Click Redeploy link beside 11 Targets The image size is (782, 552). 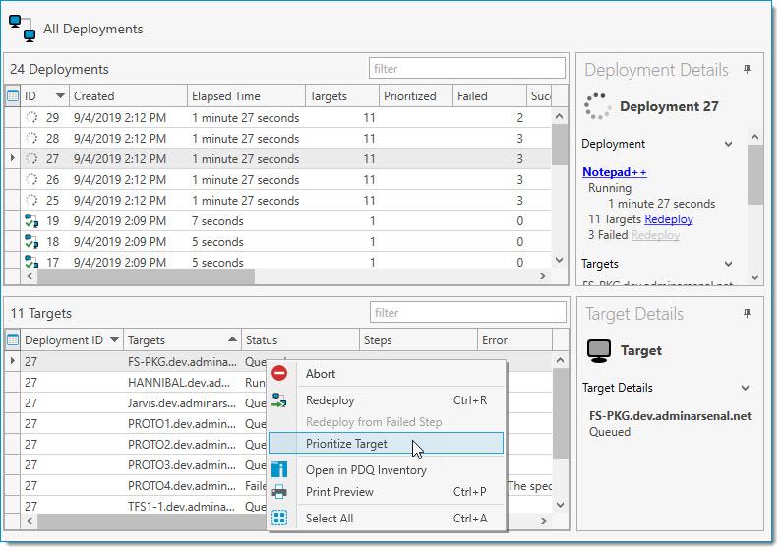point(668,219)
